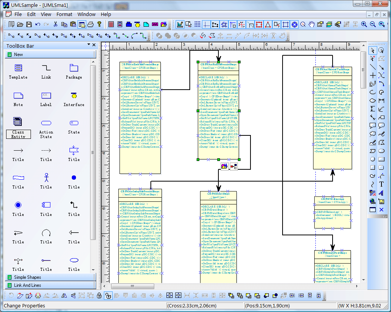The width and height of the screenshot is (391, 312).
Task: Click the horizontal scrollbar thumb under canvas
Action: [x=133, y=286]
